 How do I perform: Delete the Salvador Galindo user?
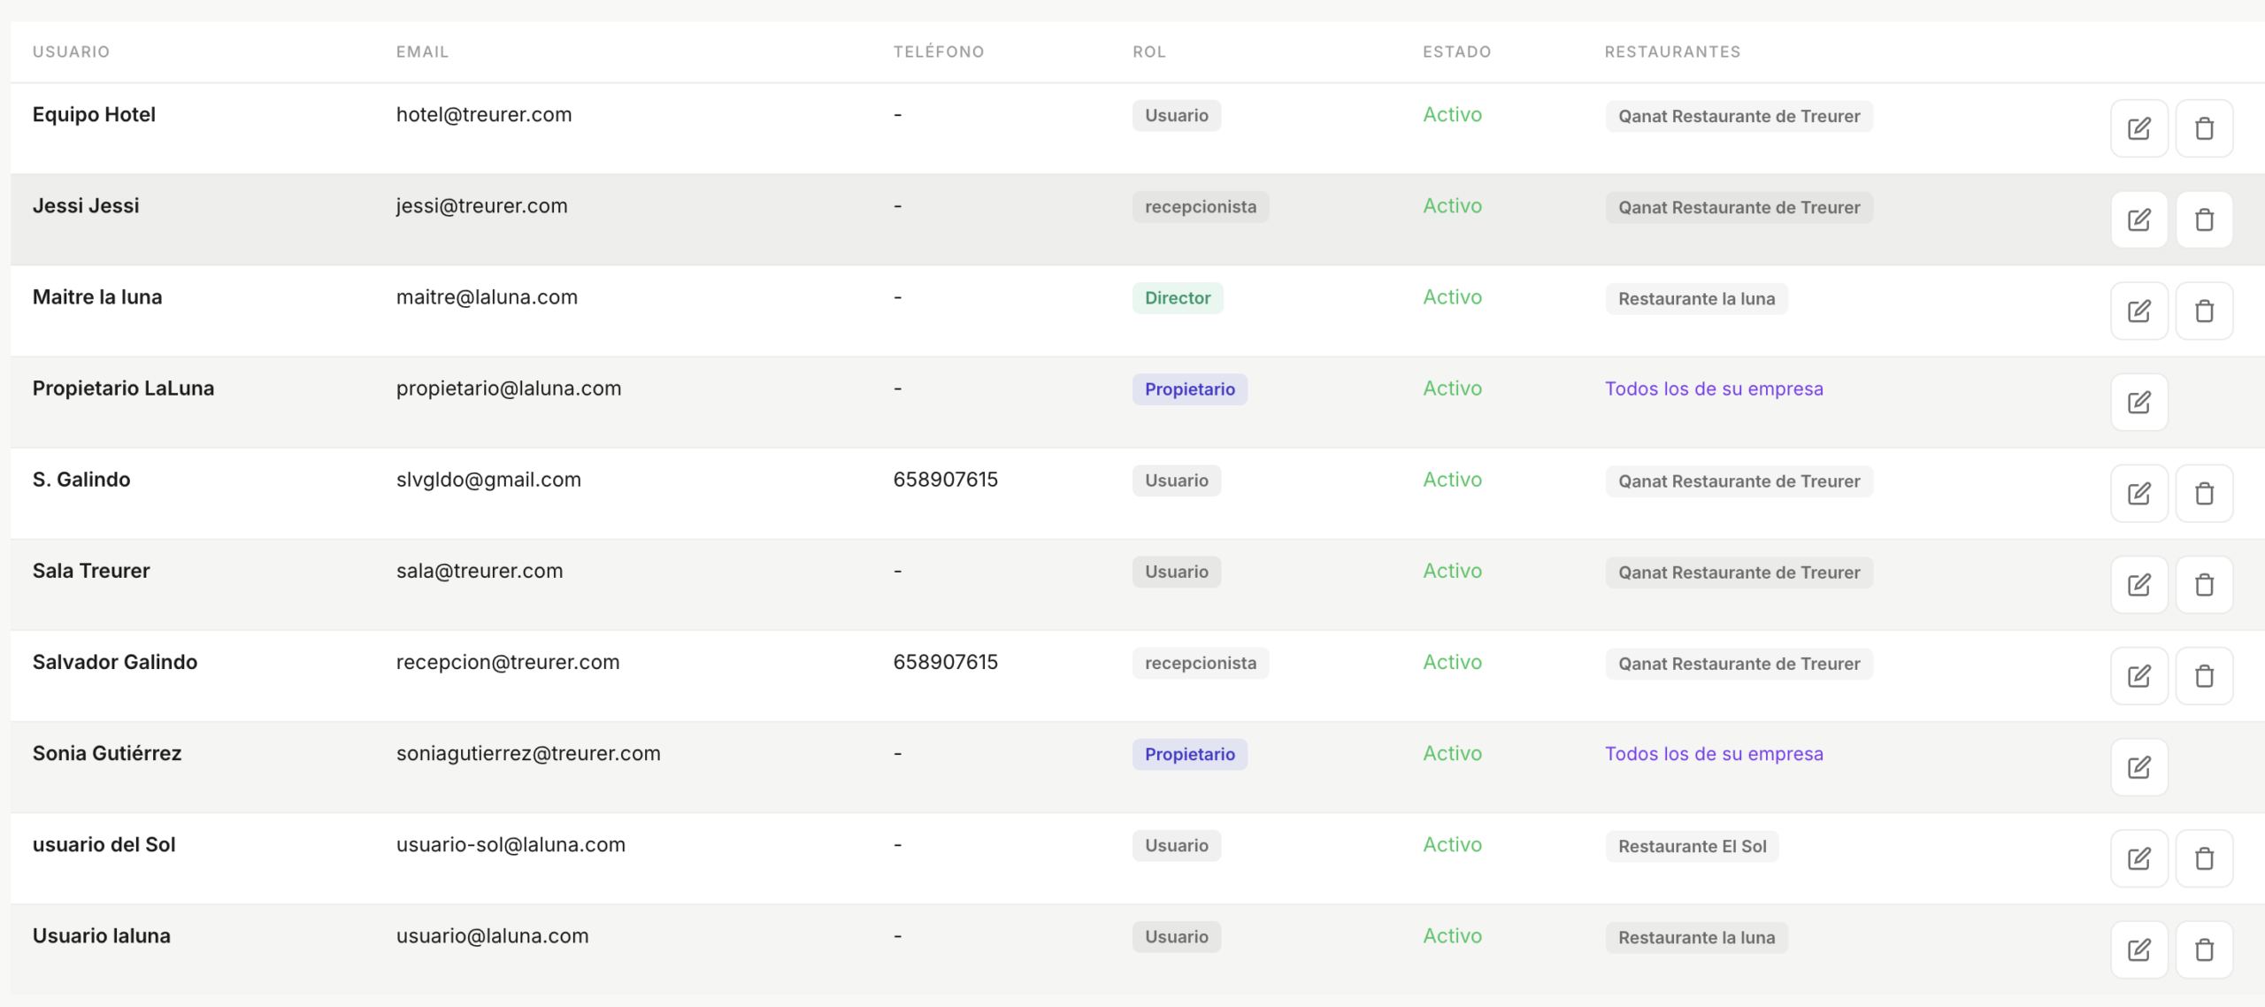coord(2204,675)
